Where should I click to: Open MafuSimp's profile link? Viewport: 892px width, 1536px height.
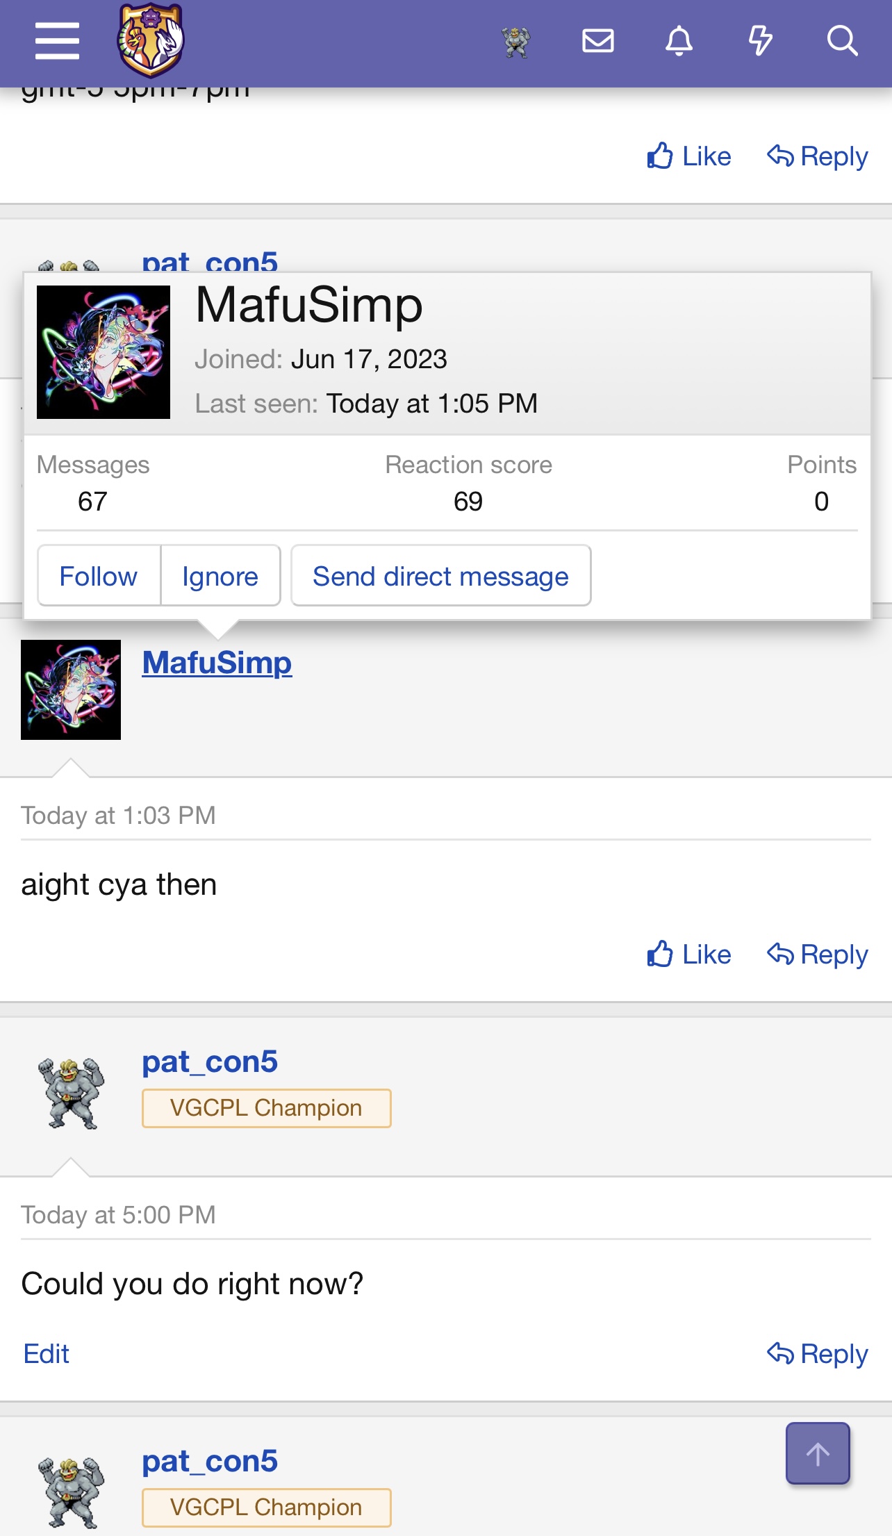pyautogui.click(x=216, y=663)
